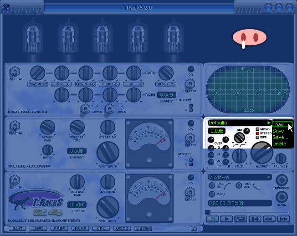
Task: Click the Stereo En. knob
Action: pos(108,127)
